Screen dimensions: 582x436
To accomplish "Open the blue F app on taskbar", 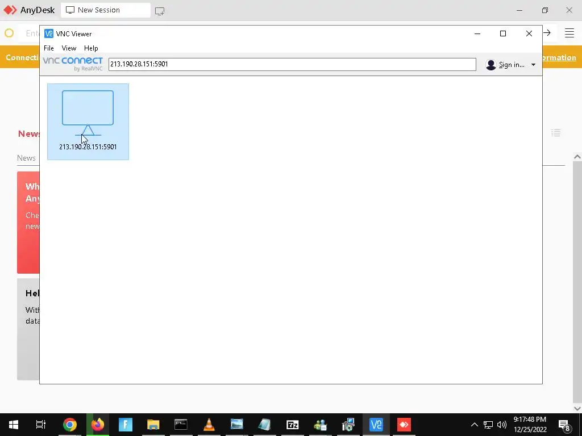I will click(126, 425).
